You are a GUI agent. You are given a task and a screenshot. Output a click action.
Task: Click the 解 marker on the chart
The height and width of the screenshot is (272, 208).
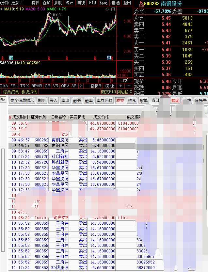click(x=11, y=57)
